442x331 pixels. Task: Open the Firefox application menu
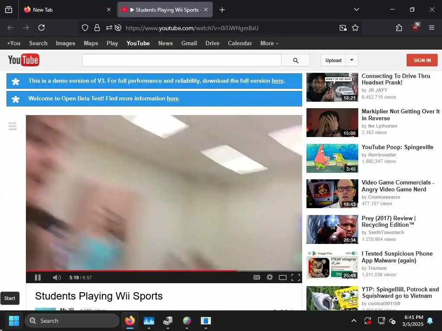tap(431, 28)
